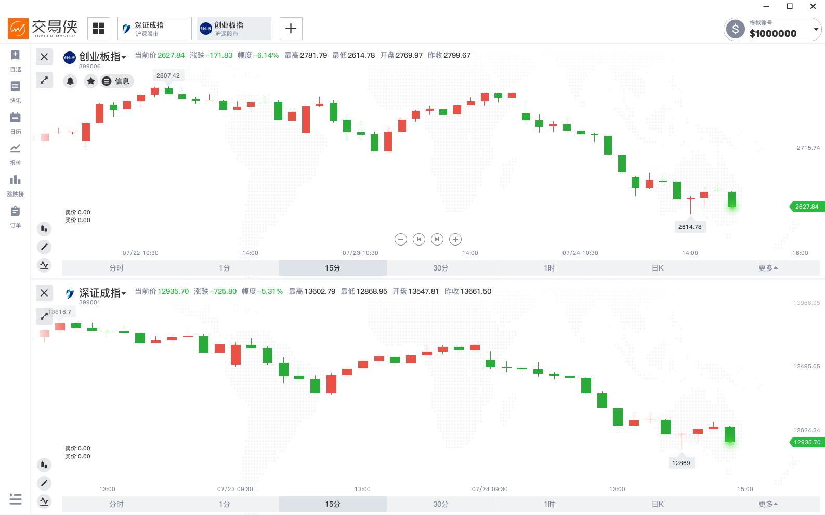Open the 自选 watchlist sidebar icon
The height and width of the screenshot is (515, 825).
point(16,56)
